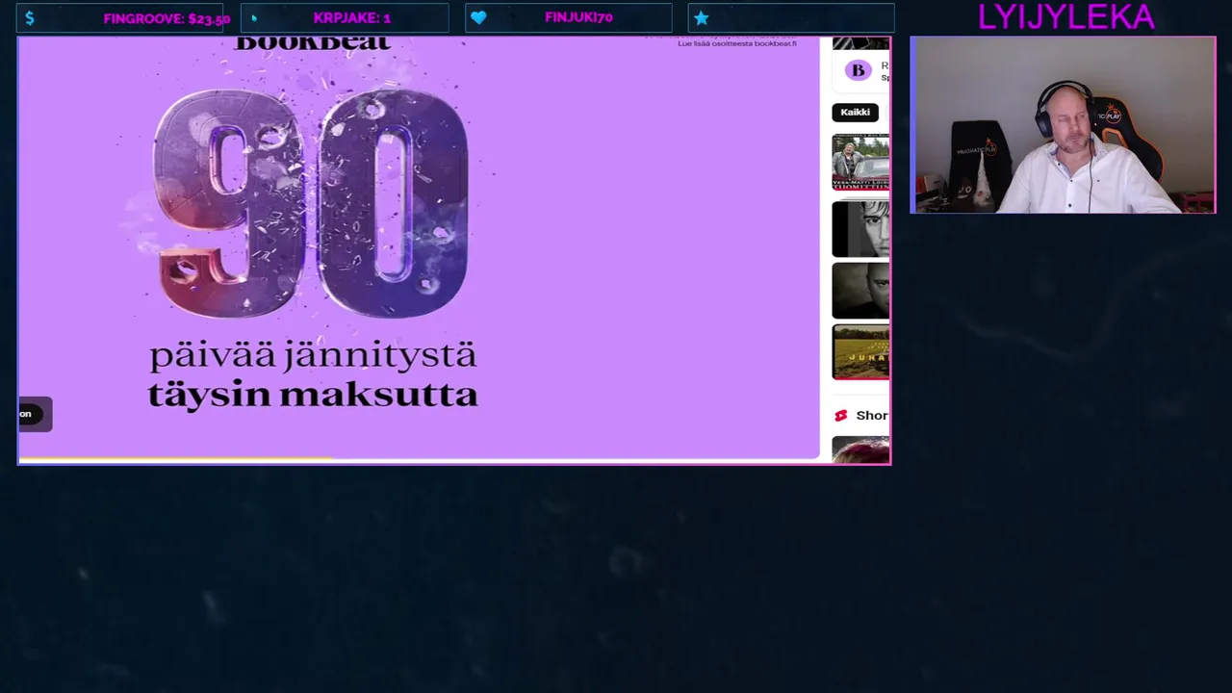Click the FINJUKI70 latest follower label
Image resolution: width=1232 pixels, height=693 pixels.
[578, 18]
